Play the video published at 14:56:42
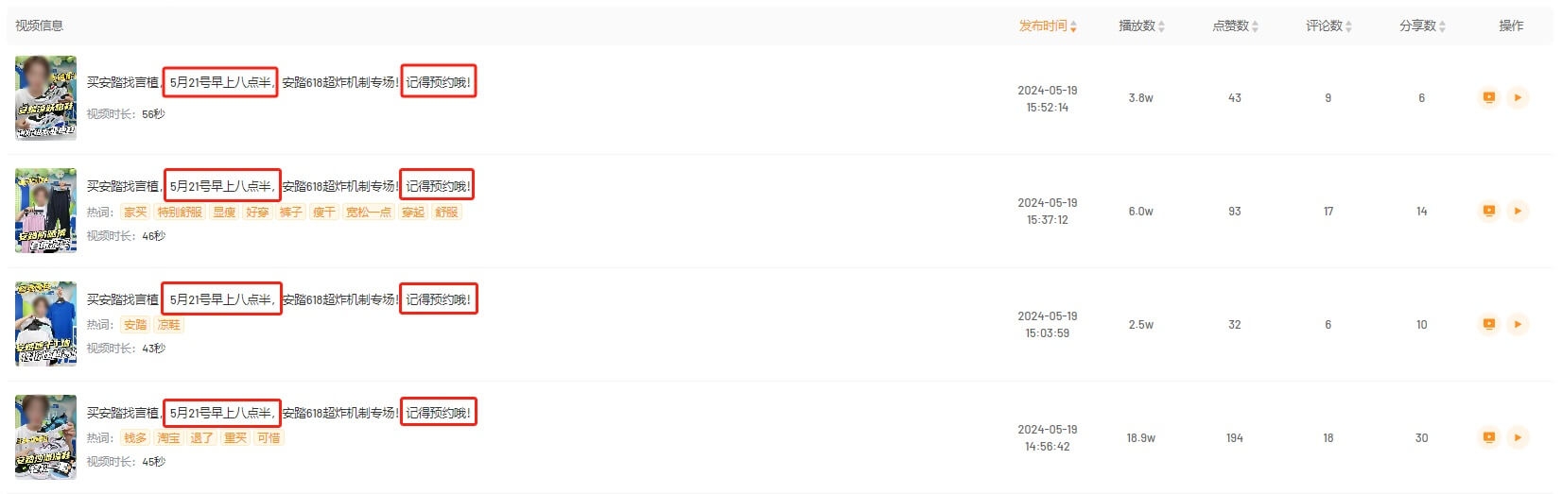1562x494 pixels. click(x=1517, y=437)
